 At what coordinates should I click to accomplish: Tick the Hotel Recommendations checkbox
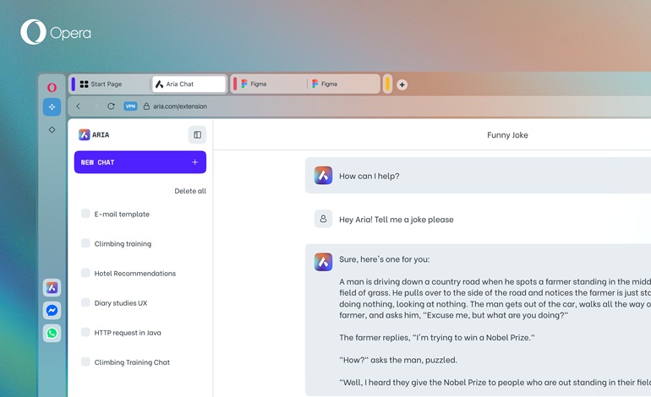tap(85, 273)
